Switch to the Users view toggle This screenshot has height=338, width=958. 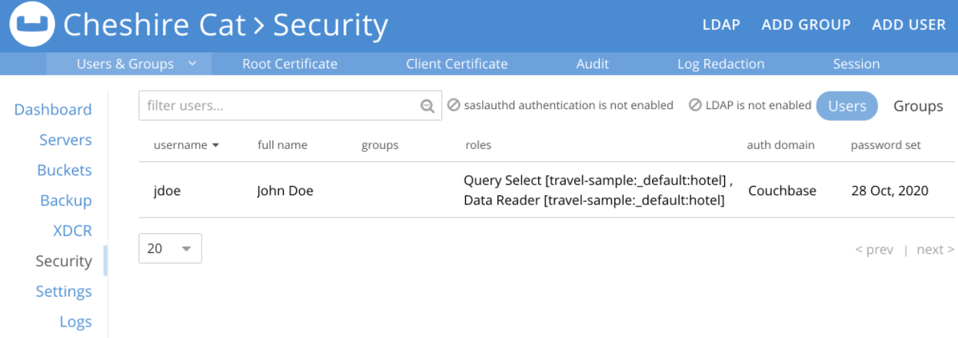pyautogui.click(x=847, y=106)
